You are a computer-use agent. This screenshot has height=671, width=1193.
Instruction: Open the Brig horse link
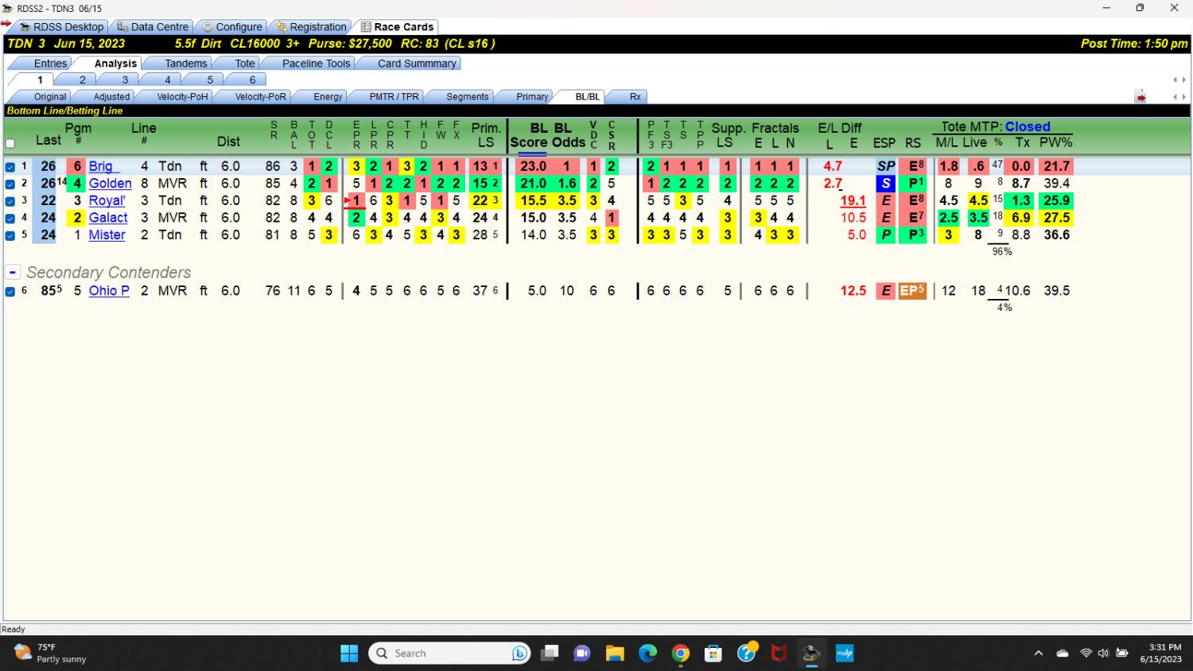(103, 166)
